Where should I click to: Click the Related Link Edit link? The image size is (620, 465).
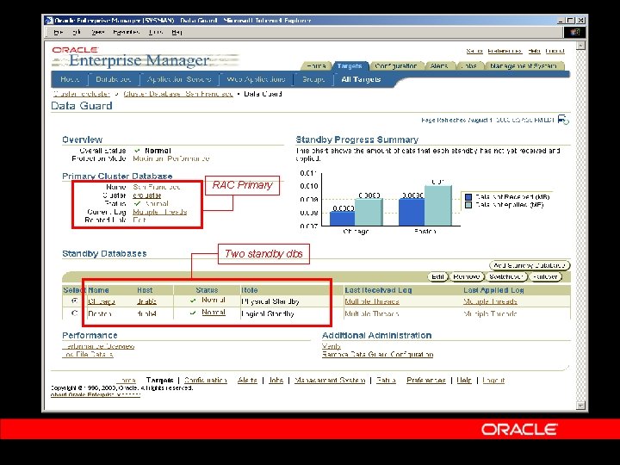tap(139, 220)
